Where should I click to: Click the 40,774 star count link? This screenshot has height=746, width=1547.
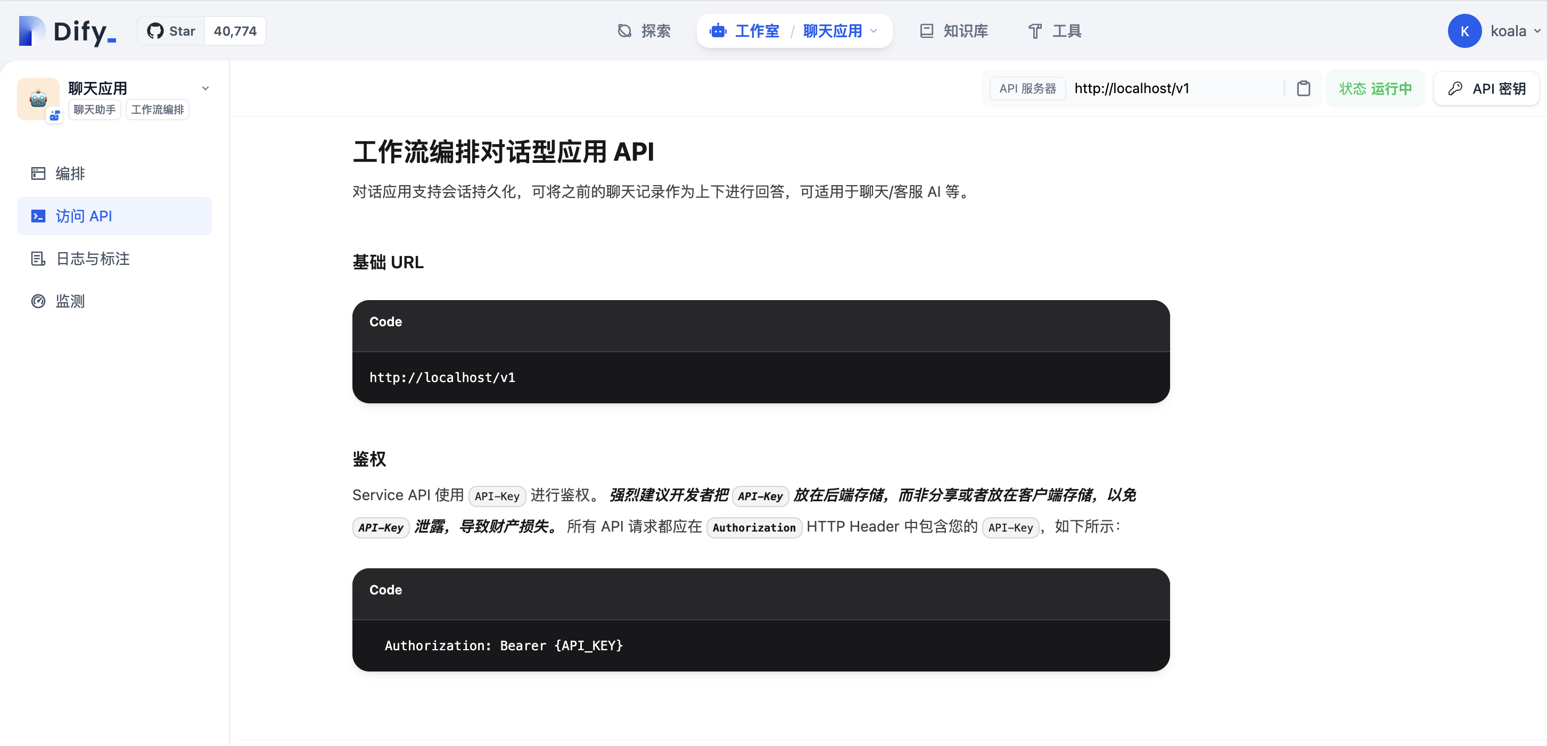tap(235, 31)
